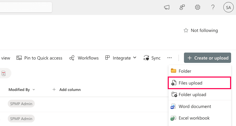Click the Sync icon
The image size is (236, 126).
147,58
